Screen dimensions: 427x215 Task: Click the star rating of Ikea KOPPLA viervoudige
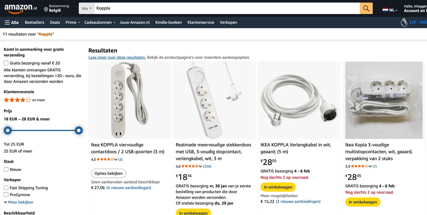click(105, 160)
